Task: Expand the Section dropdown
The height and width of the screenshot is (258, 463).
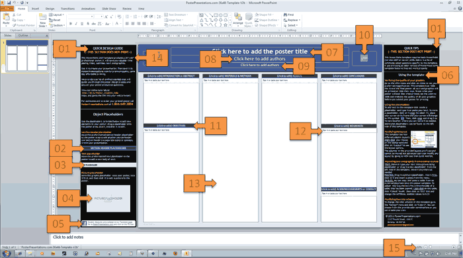Action: pyautogui.click(x=57, y=25)
